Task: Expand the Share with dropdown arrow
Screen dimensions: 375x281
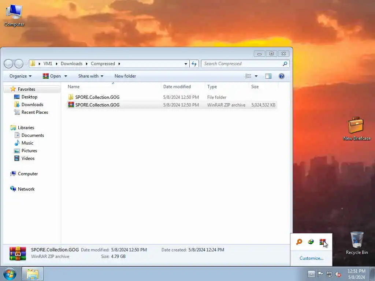Action: [102, 76]
